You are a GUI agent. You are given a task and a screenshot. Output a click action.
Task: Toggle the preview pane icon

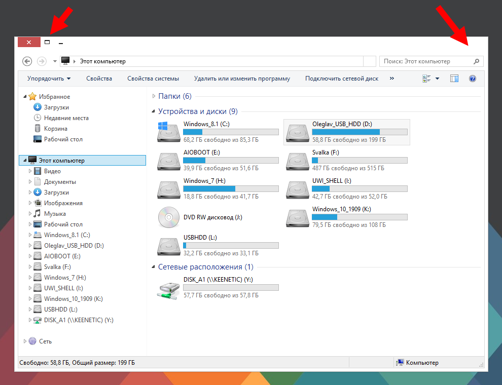(x=454, y=79)
